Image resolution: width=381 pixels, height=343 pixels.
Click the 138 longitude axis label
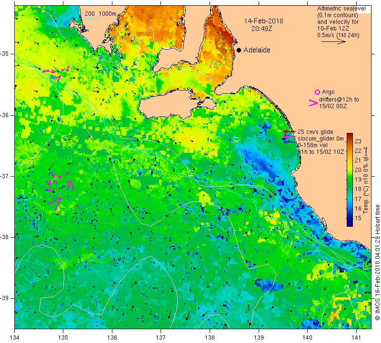coord(210,337)
